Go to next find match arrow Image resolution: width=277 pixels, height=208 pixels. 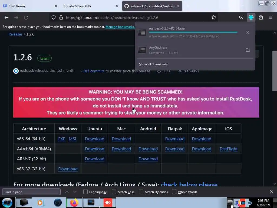tap(75, 192)
